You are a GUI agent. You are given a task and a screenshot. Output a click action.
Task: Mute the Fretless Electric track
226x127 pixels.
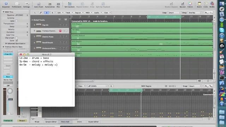pos(64,31)
